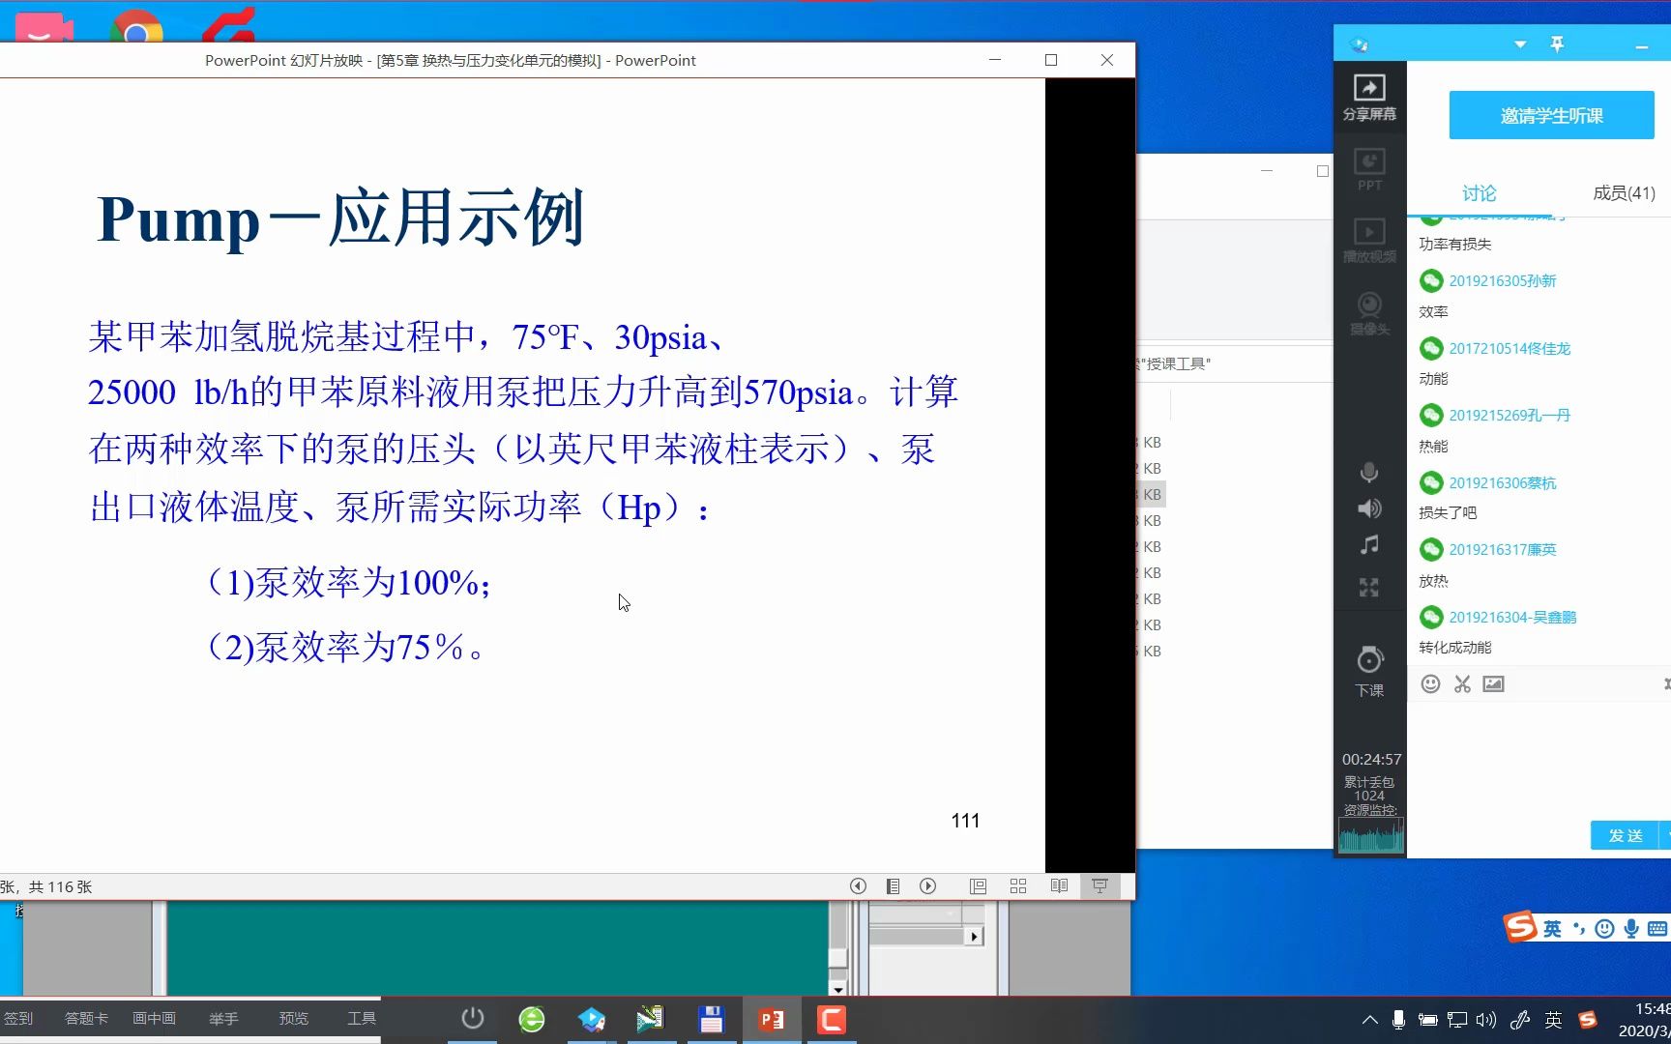
Task: Switch to Normal view in PowerPoint
Action: 978,886
